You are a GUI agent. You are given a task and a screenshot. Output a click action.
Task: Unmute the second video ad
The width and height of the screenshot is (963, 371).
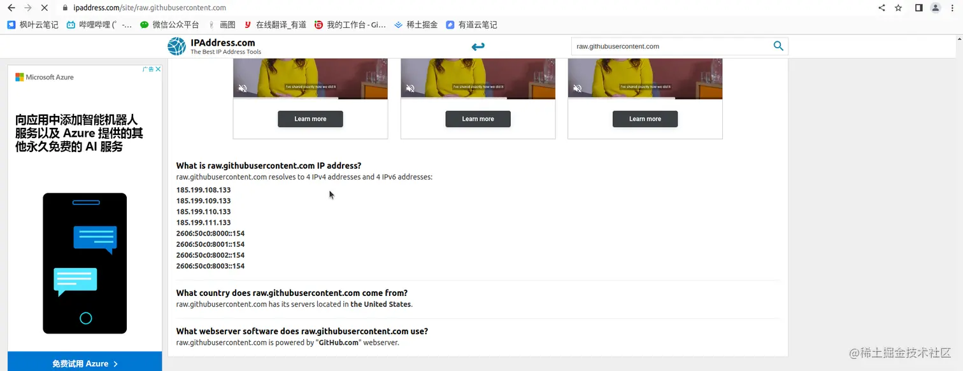410,88
